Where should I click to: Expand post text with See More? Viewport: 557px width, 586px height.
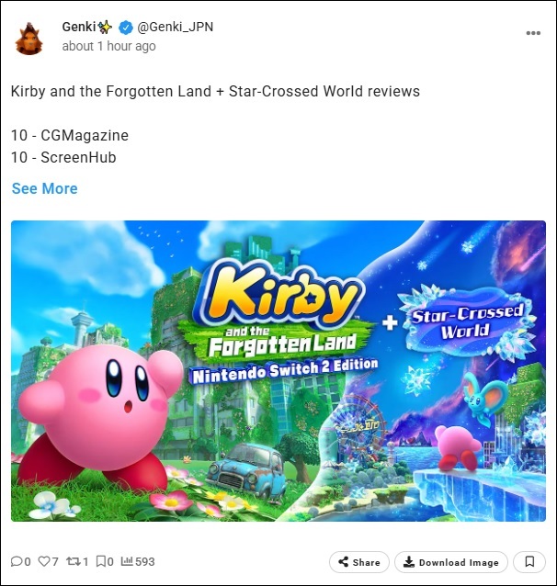(x=44, y=188)
